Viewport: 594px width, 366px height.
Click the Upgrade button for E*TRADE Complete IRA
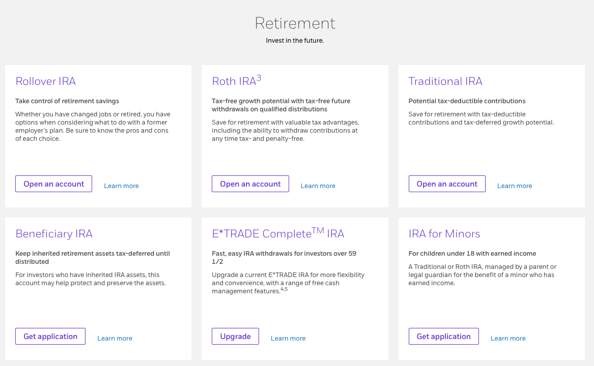[235, 336]
